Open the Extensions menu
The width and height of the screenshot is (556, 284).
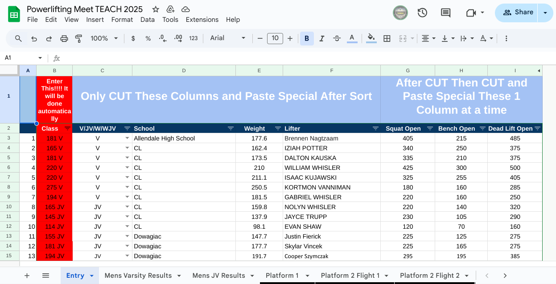point(202,20)
